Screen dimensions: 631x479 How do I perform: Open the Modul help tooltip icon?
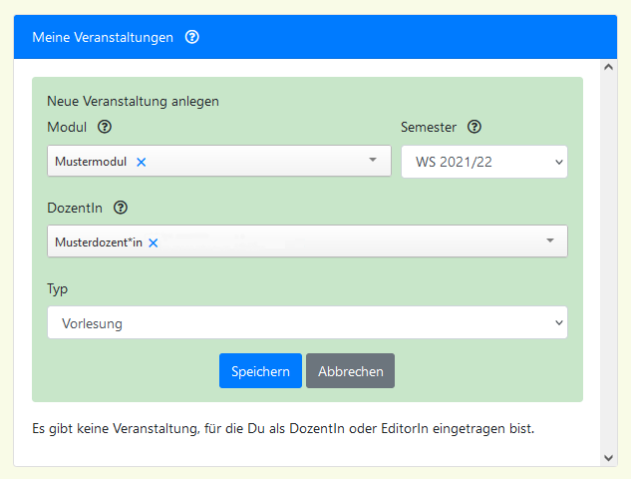pyautogui.click(x=105, y=127)
